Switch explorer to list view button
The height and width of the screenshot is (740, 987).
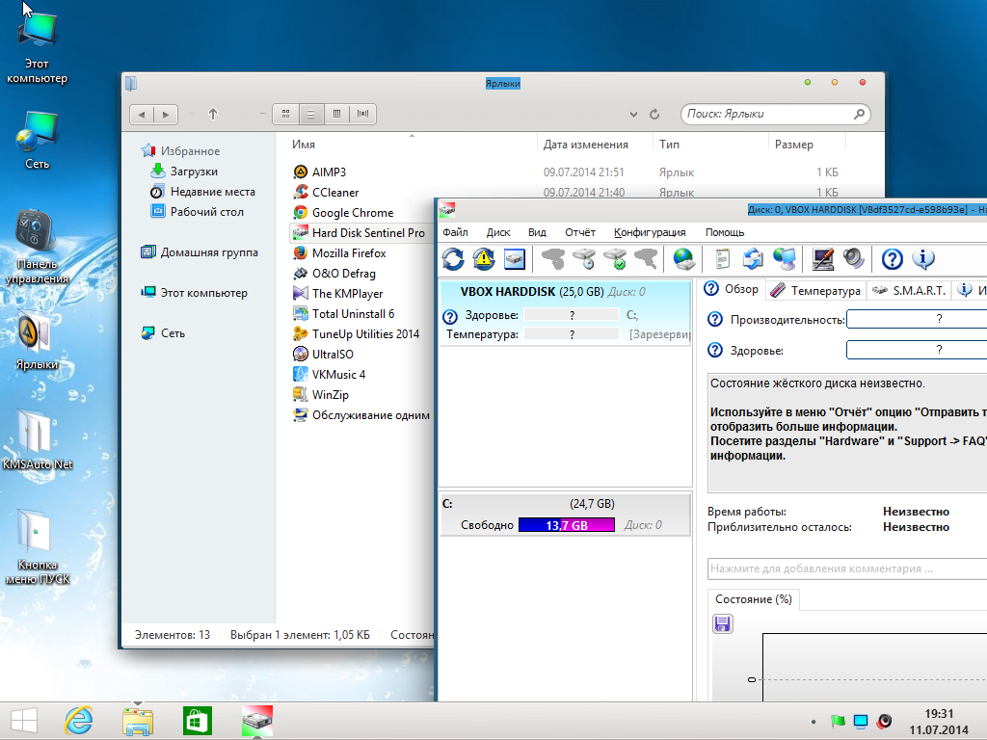311,114
